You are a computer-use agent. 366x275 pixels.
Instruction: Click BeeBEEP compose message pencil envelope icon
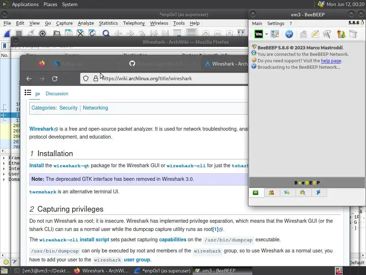[315, 34]
